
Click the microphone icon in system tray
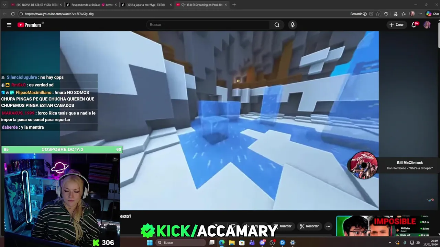point(405,243)
